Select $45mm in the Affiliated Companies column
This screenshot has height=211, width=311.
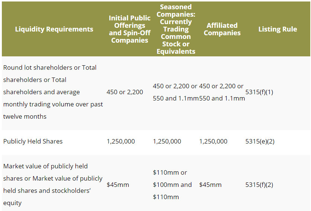click(210, 185)
